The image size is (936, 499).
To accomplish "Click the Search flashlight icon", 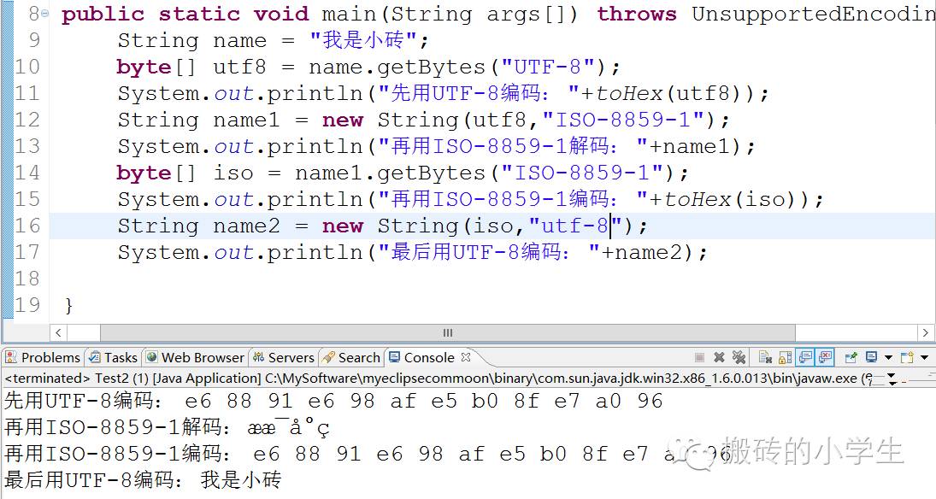I will (x=327, y=357).
